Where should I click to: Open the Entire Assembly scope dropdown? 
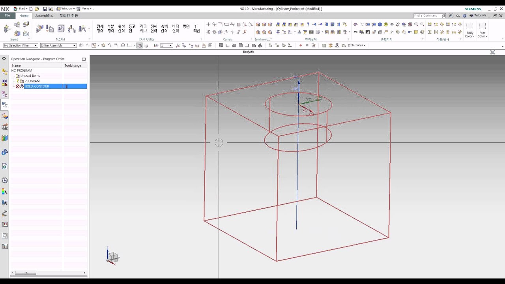coord(58,45)
